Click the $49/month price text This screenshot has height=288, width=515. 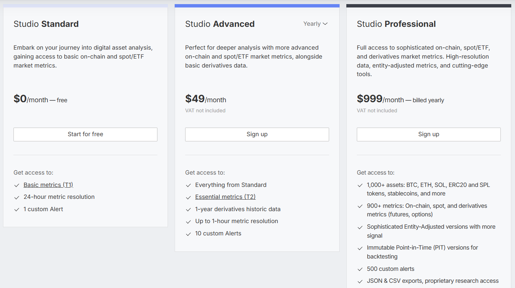click(x=206, y=99)
